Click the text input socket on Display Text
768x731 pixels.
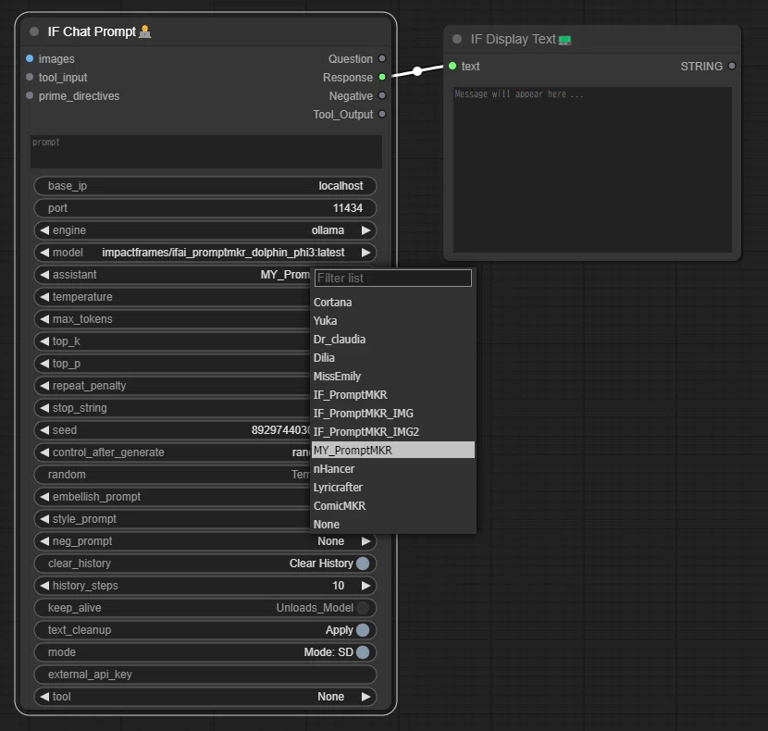452,66
